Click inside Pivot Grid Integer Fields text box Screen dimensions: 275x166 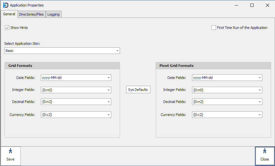224,90
